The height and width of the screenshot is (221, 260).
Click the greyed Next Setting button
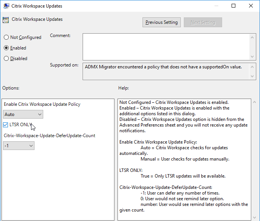tap(203, 22)
